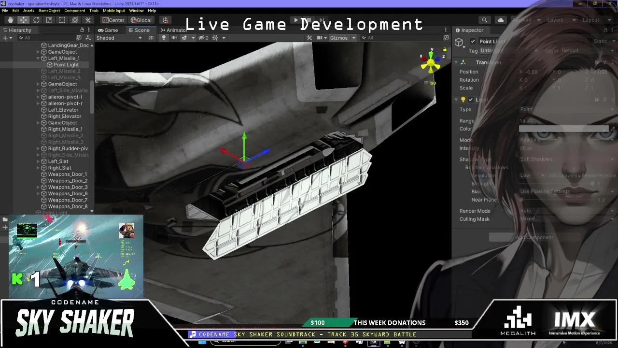This screenshot has width=618, height=348.
Task: Click the game preview thumbnail
Action: pyautogui.click(x=76, y=256)
